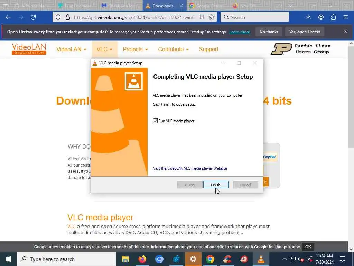Click the Purdue Linux Users Group logo
The height and width of the screenshot is (266, 354).
(301, 49)
